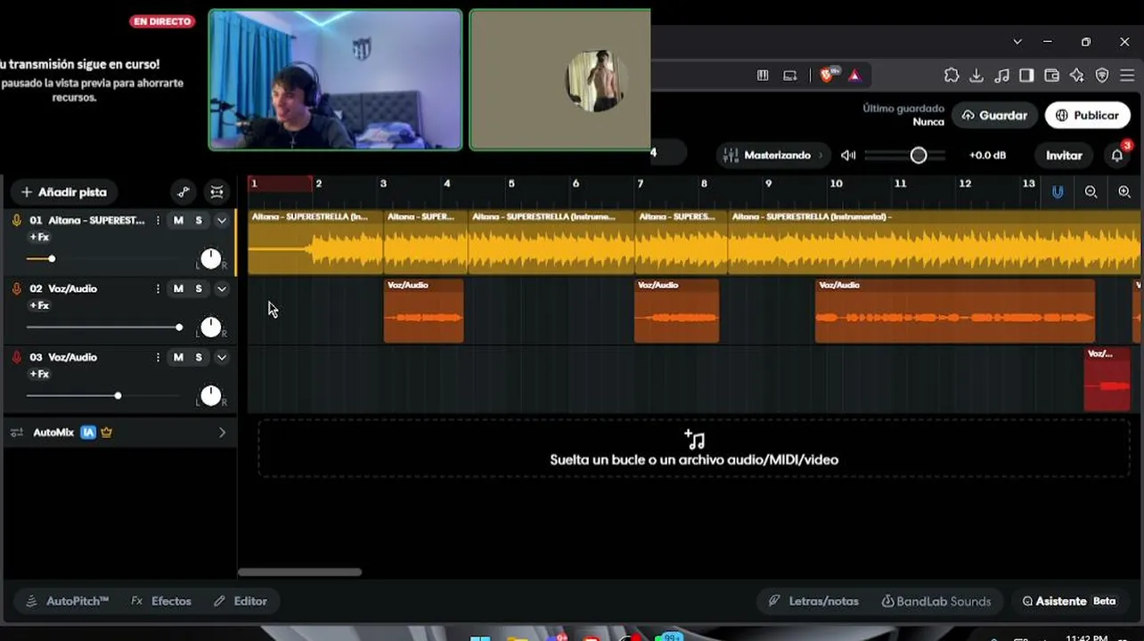This screenshot has height=641, width=1144.
Task: Open the automation curve tool beside Añadir pista
Action: [x=184, y=191]
